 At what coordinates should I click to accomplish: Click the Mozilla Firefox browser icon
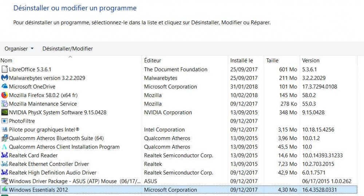coord(4,95)
